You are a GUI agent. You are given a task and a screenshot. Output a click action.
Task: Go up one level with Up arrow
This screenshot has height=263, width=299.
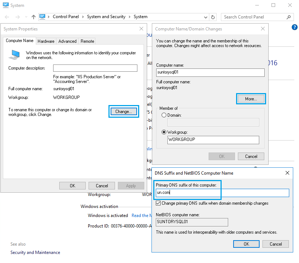(x=34, y=17)
